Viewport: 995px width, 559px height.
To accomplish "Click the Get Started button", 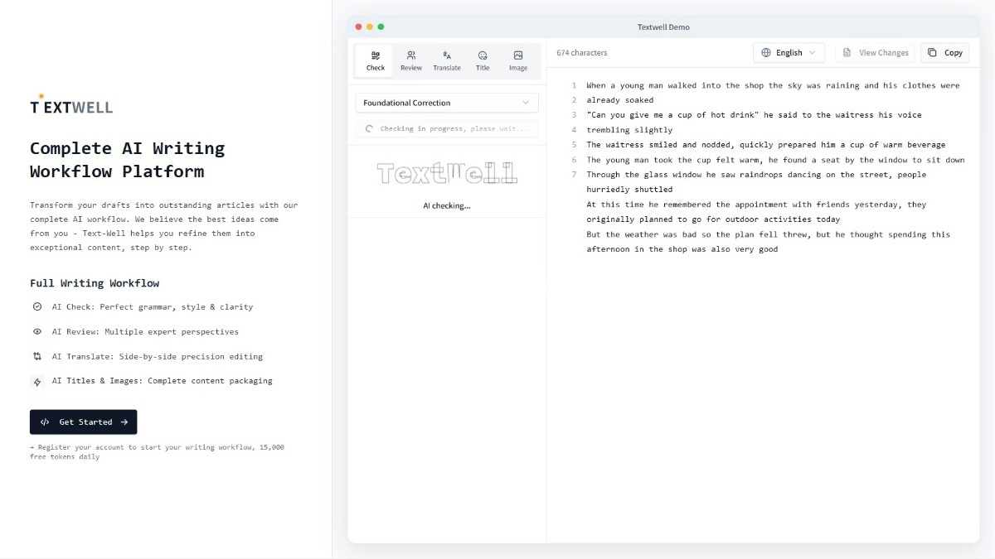I will pos(83,422).
